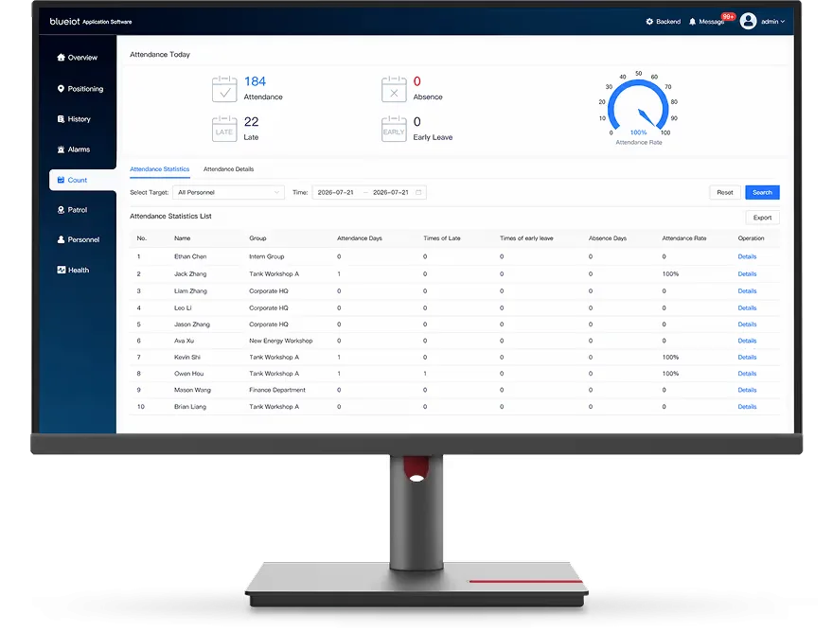
Task: Switch to Attendance Details tab
Action: pyautogui.click(x=228, y=169)
